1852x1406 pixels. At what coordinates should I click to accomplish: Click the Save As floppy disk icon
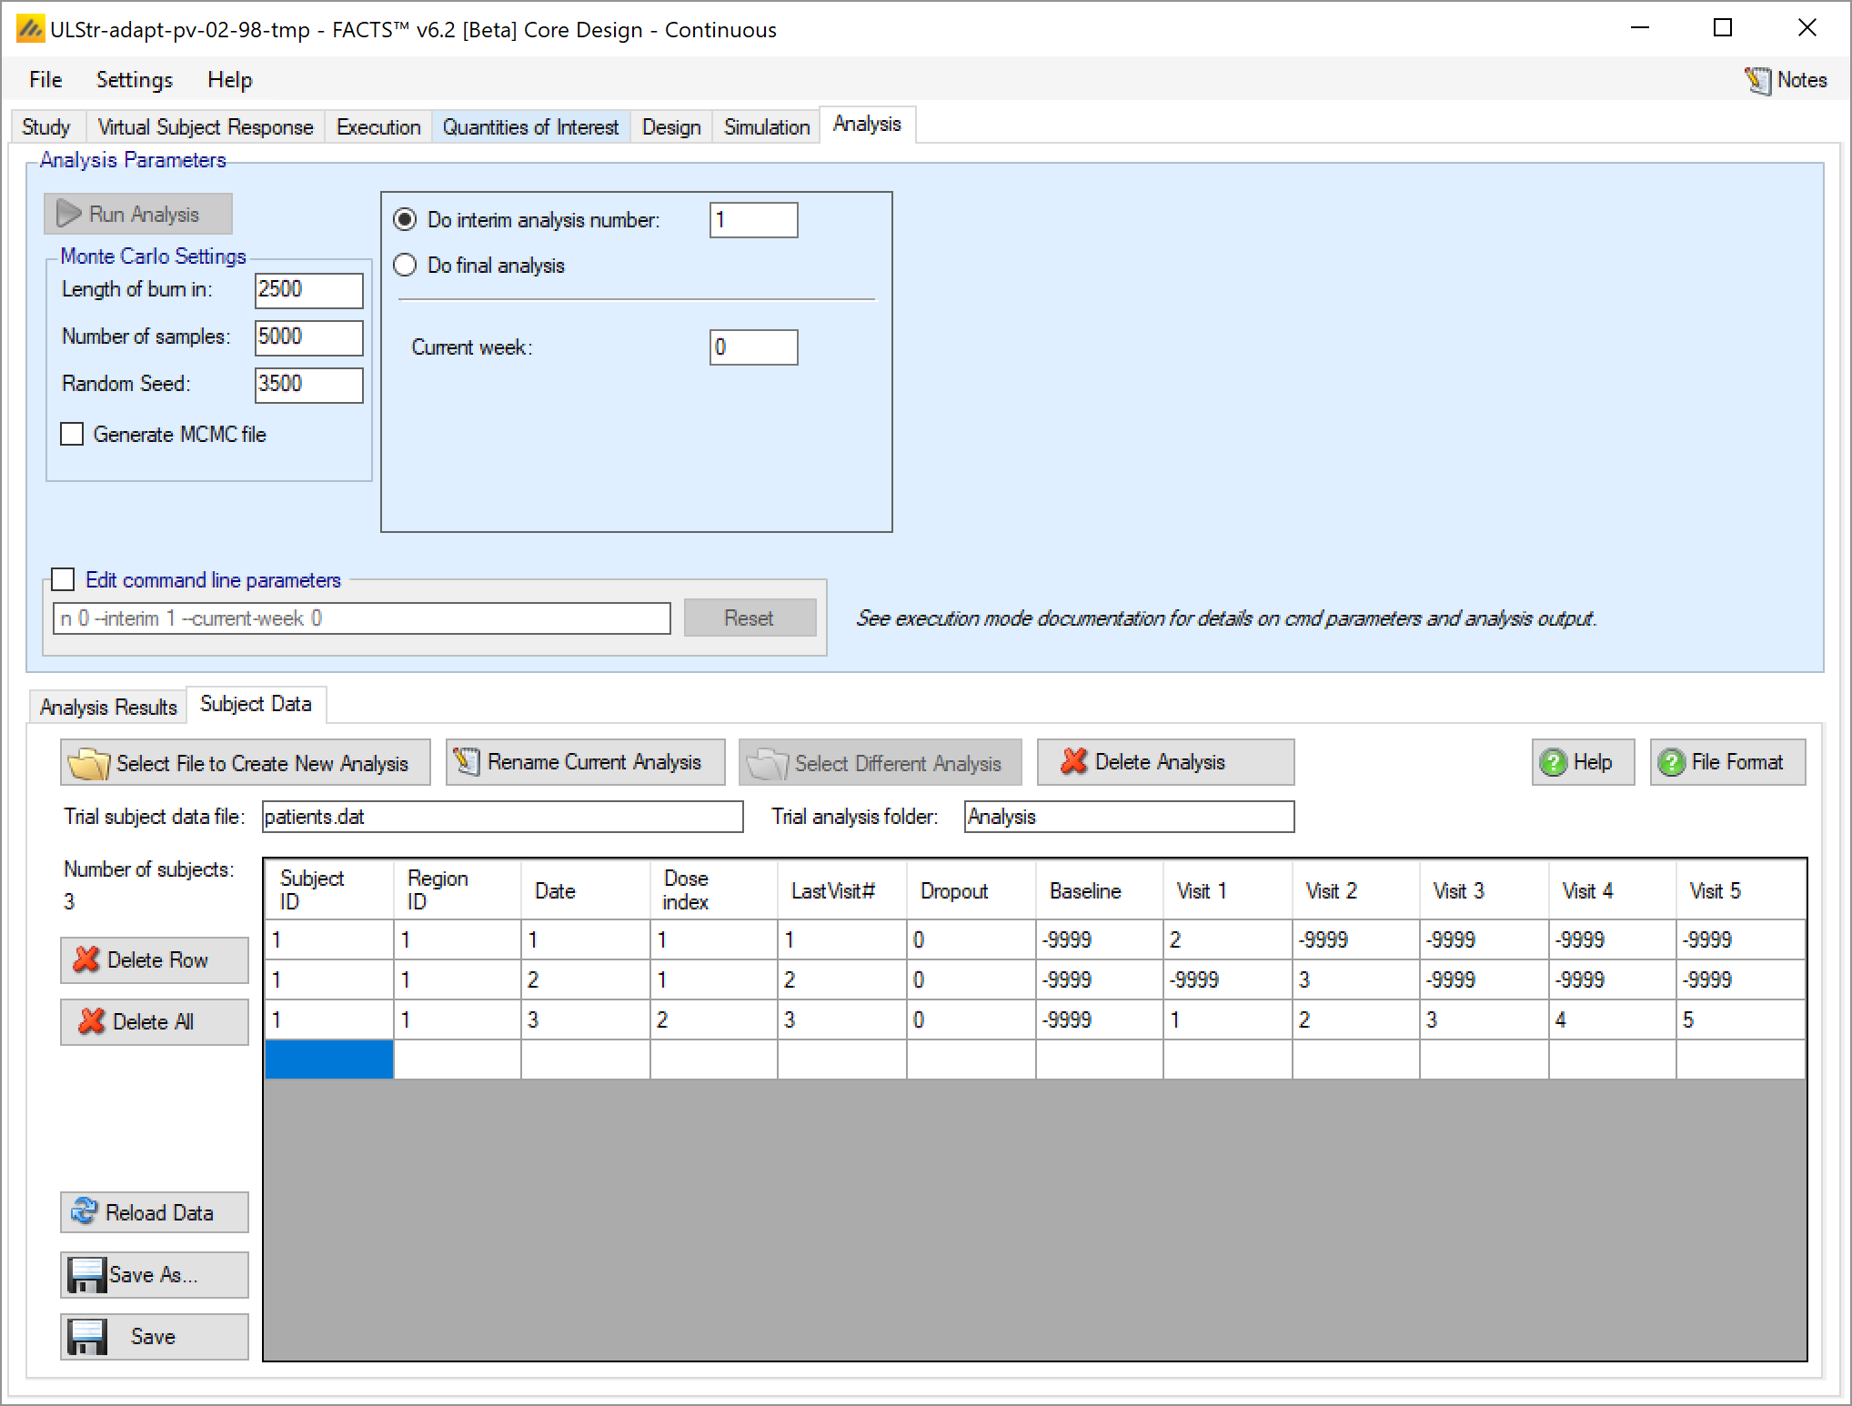coord(87,1274)
